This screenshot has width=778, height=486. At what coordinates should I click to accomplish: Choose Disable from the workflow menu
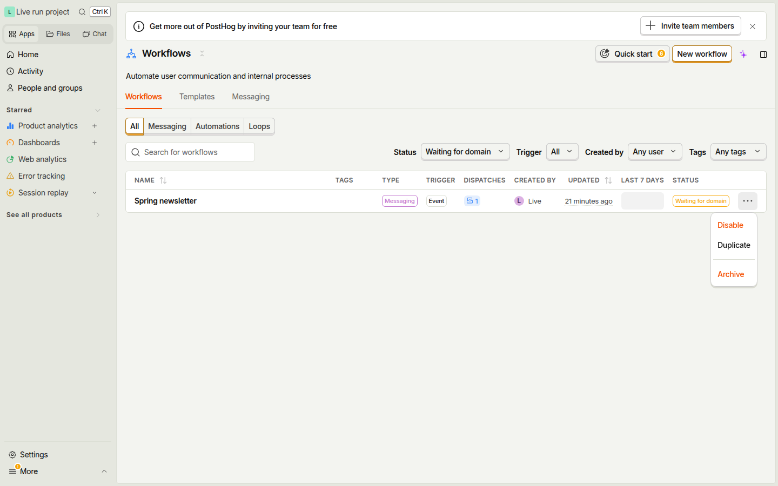click(x=734, y=225)
